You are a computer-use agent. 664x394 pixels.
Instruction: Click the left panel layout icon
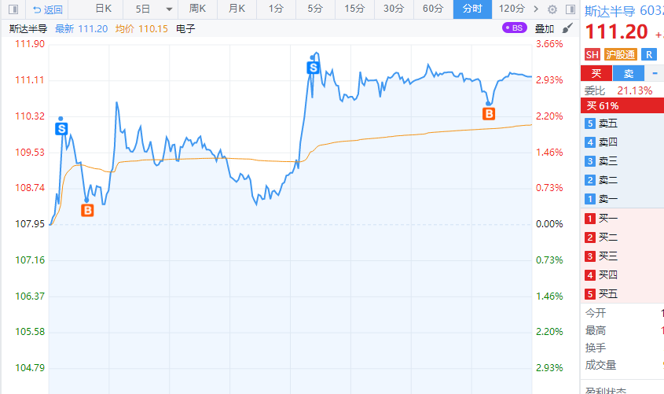click(x=13, y=9)
